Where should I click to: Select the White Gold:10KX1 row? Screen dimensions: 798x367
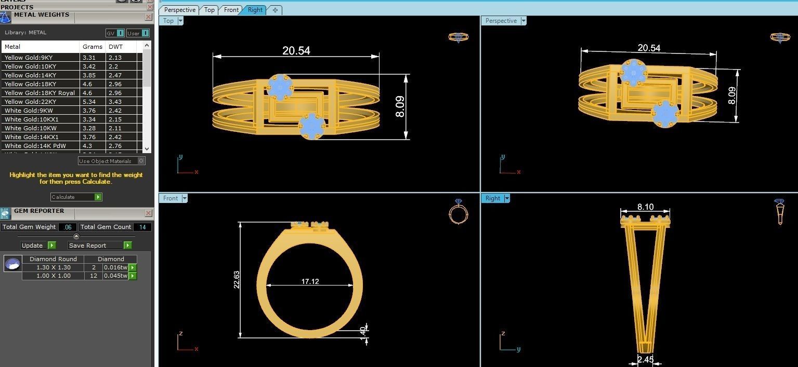(x=72, y=119)
